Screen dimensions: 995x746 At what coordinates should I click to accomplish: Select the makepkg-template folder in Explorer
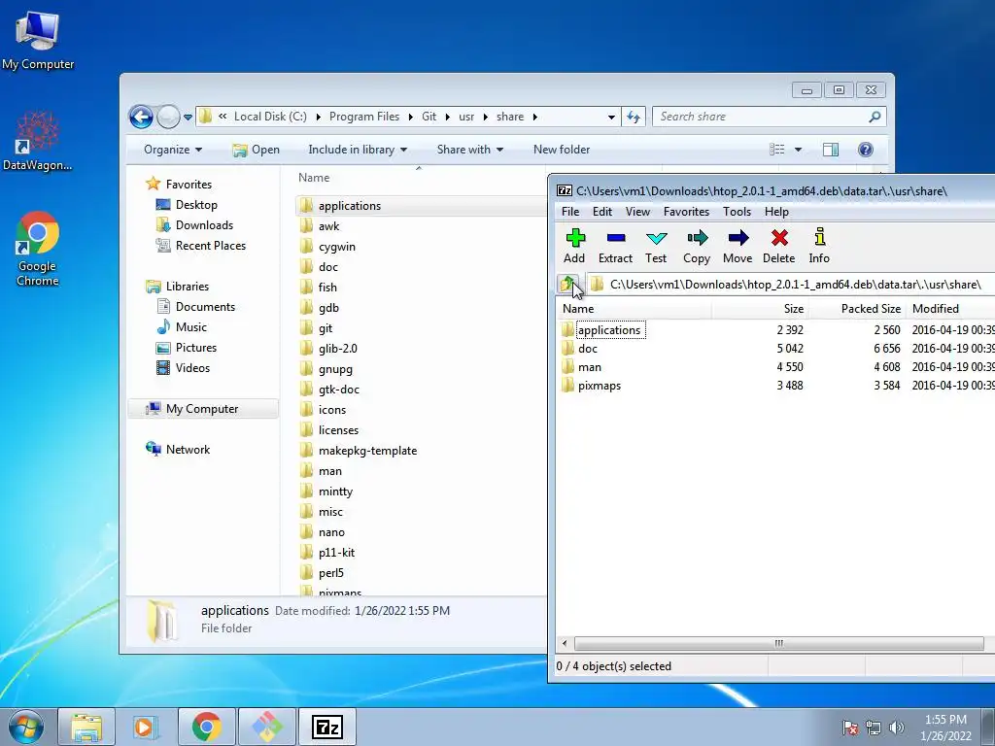point(367,451)
